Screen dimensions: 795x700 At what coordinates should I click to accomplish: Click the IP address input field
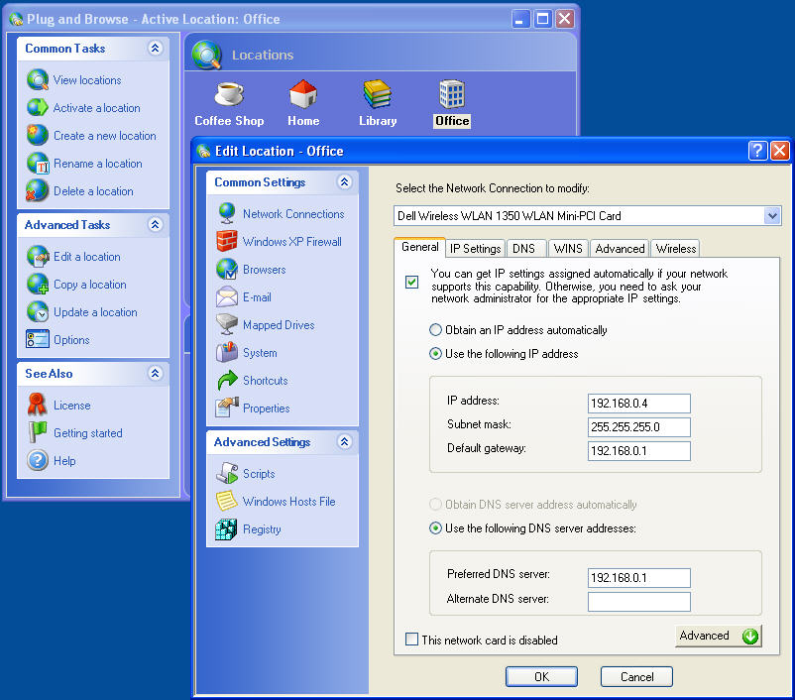point(638,404)
